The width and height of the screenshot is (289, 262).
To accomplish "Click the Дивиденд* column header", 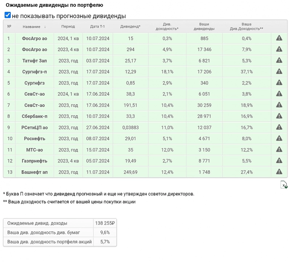I will tap(130, 27).
